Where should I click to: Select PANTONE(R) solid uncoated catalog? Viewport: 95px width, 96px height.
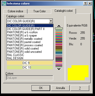(x=30, y=52)
